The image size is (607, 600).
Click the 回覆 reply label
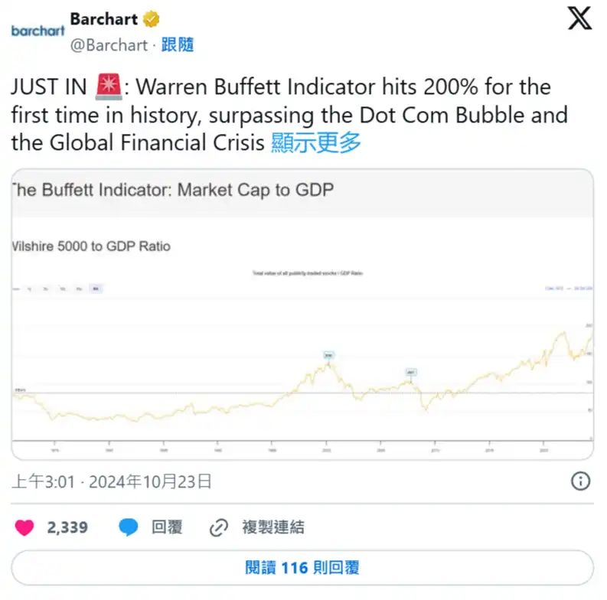point(166,527)
